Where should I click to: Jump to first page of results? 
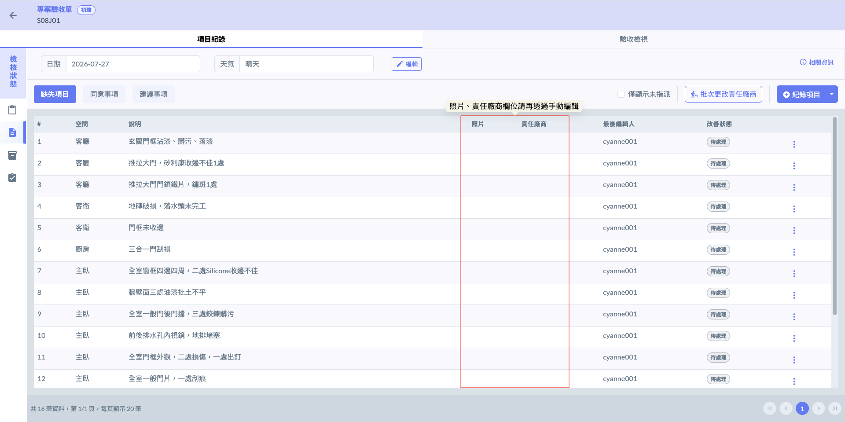coord(770,408)
